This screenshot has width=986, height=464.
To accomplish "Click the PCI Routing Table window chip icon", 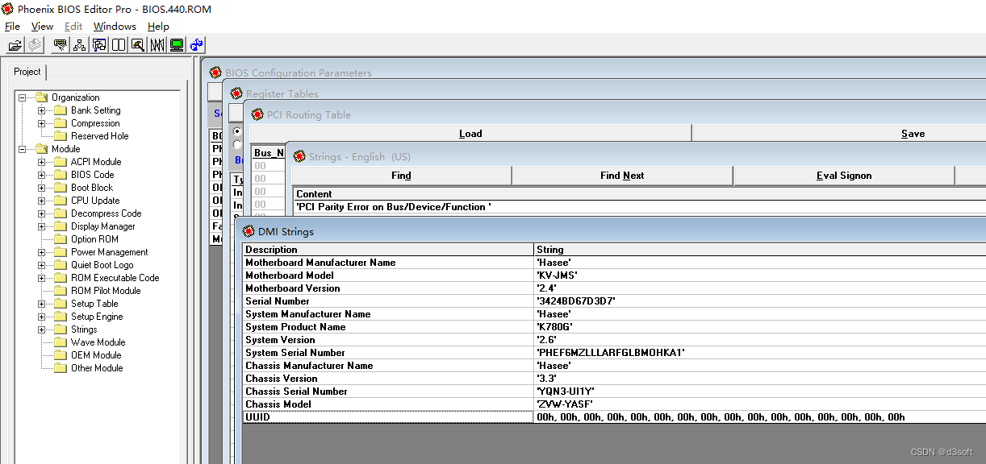I will point(257,114).
